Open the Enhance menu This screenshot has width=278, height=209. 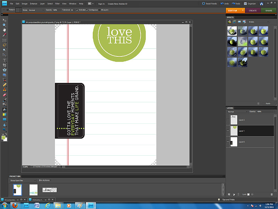[x=33, y=3]
